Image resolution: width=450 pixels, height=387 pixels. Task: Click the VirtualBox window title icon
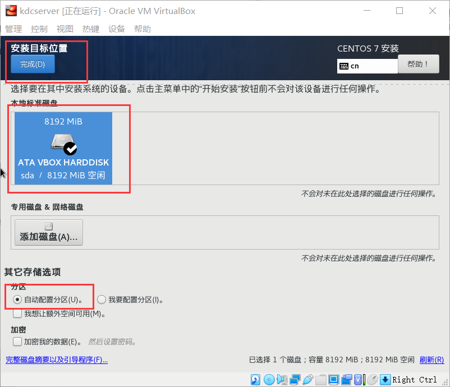11,11
